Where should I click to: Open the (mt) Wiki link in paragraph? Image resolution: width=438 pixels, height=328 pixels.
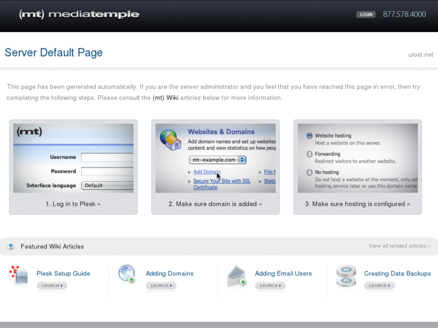tap(165, 98)
